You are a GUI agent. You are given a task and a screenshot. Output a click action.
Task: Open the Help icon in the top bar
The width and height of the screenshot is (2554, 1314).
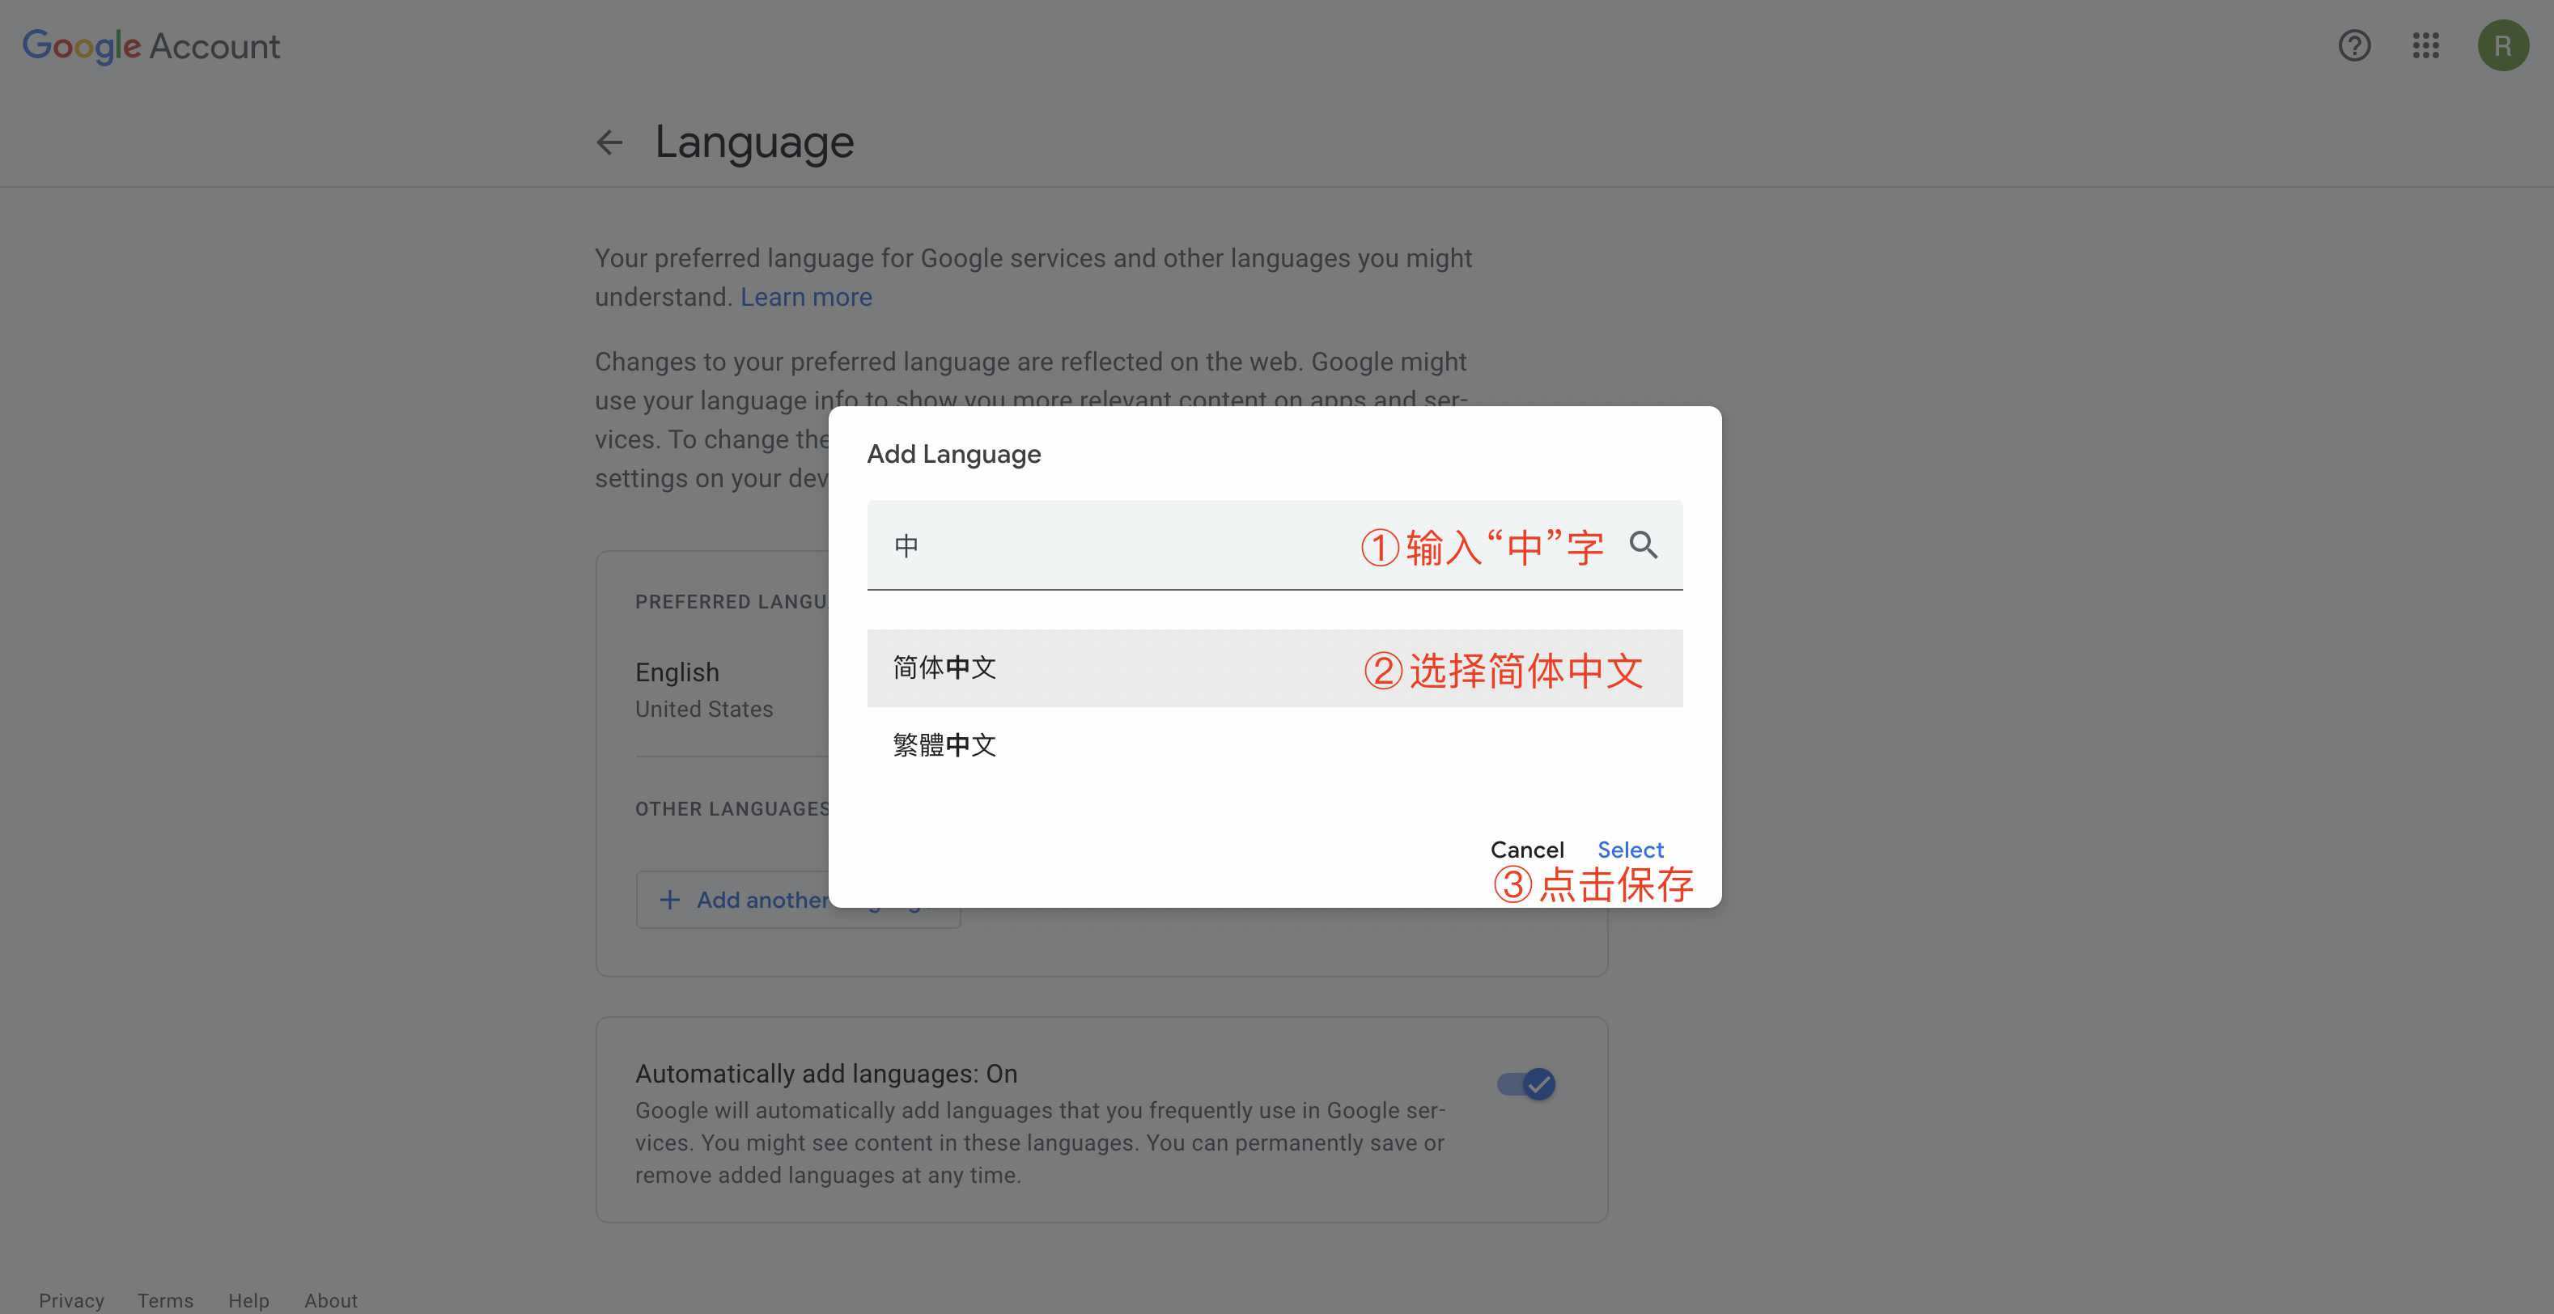2355,45
